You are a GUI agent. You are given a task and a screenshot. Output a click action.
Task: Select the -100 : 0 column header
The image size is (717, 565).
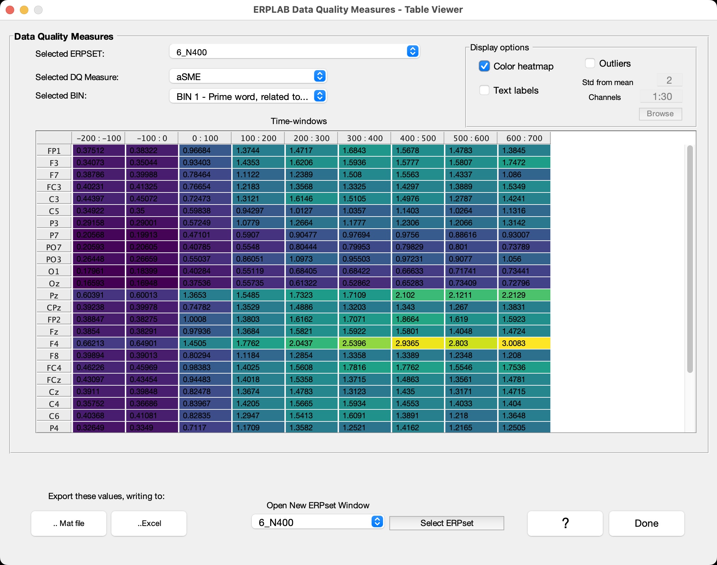click(152, 138)
